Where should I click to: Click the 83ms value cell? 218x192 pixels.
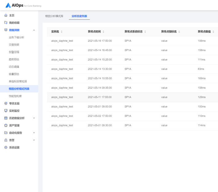(x=201, y=69)
